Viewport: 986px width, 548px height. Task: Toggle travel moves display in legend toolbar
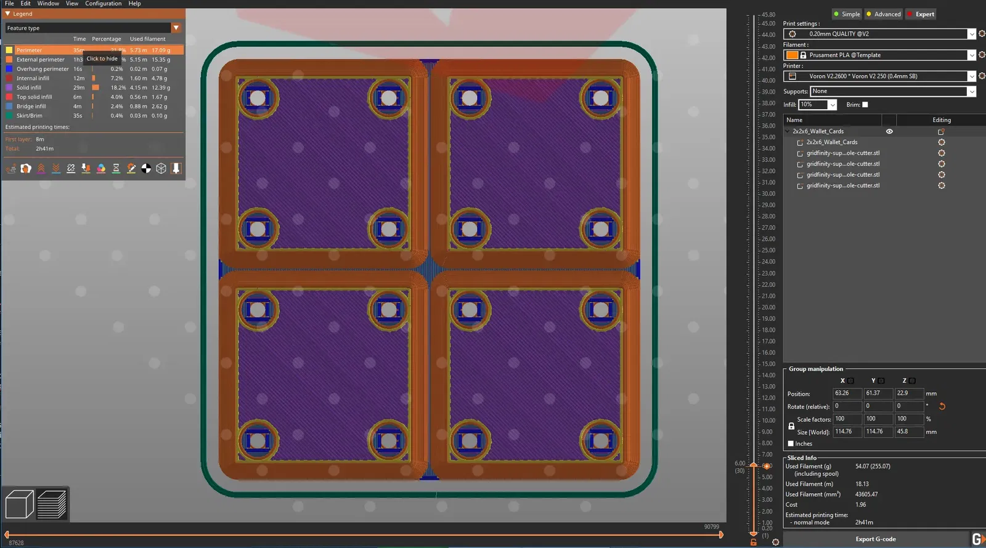point(11,169)
